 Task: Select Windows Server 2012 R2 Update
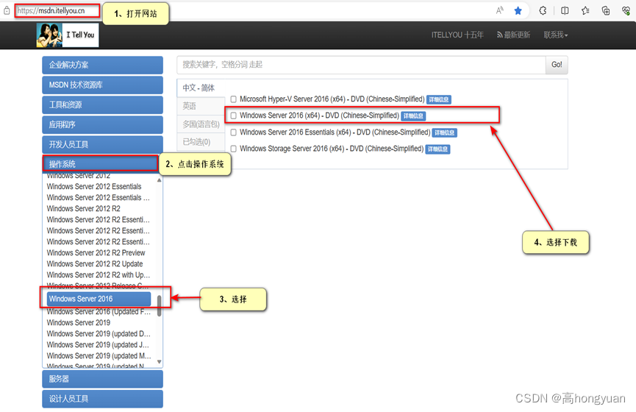95,263
